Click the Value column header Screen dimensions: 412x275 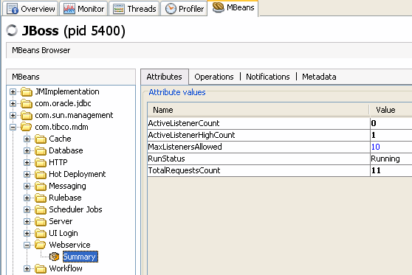pos(391,110)
